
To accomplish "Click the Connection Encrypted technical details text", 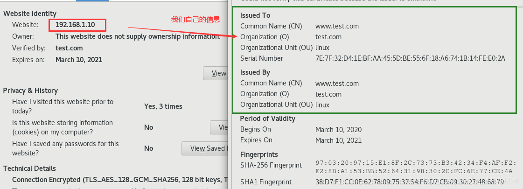I will pos(120,180).
